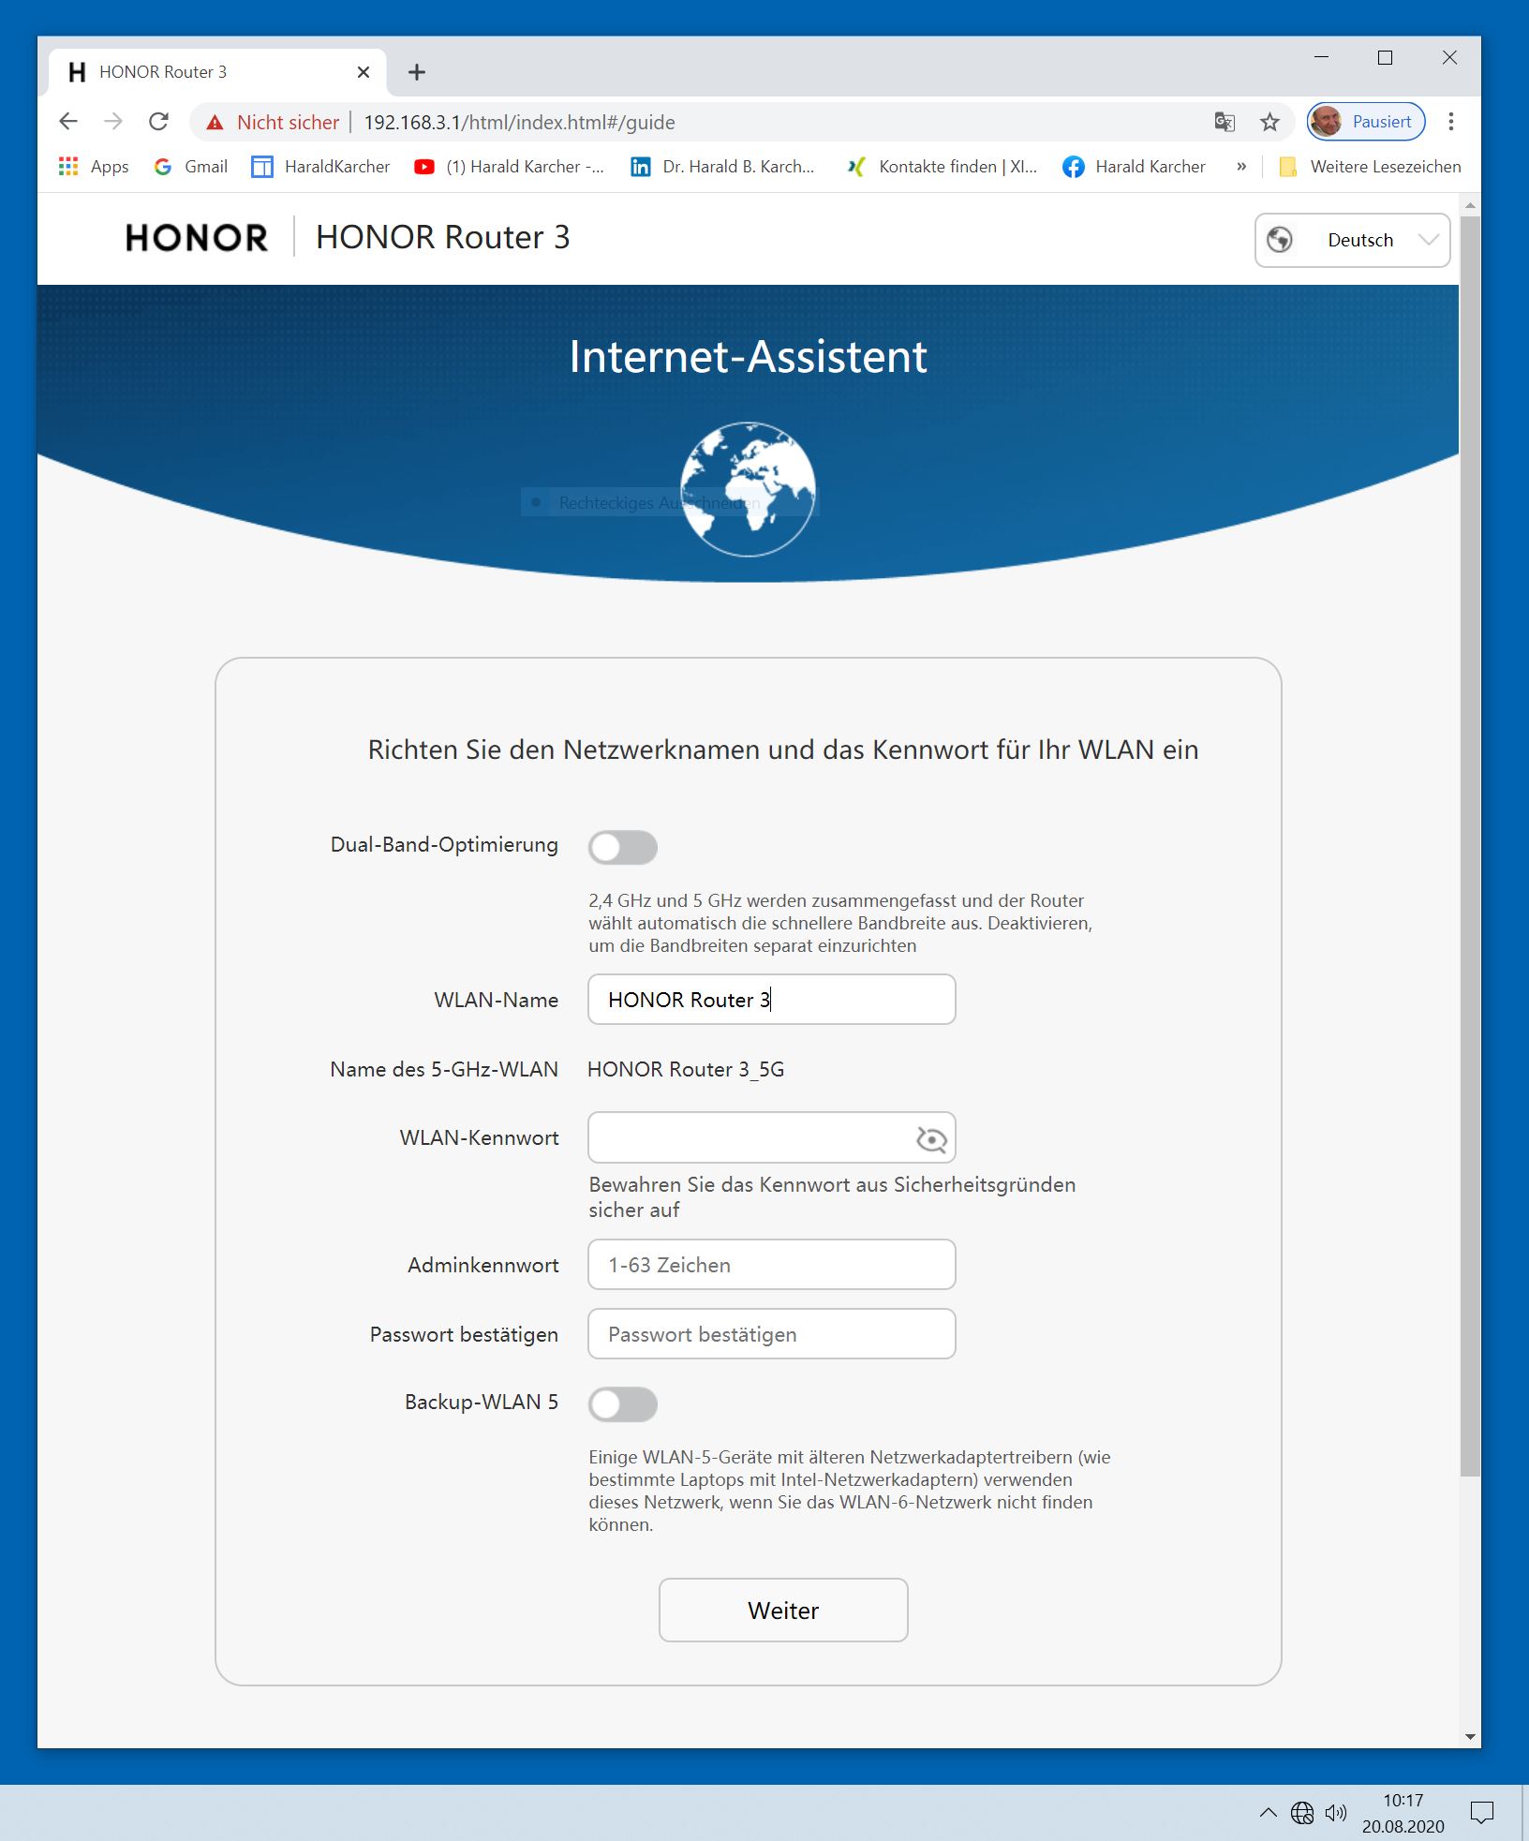Click the page vertical scrollbar thumb
This screenshot has width=1529, height=1841.
pyautogui.click(x=1470, y=845)
